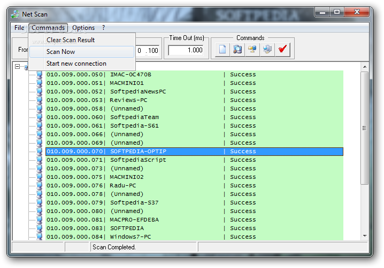
Task: Click the computer icon beside 010.009.000.058
Action: pos(39,108)
